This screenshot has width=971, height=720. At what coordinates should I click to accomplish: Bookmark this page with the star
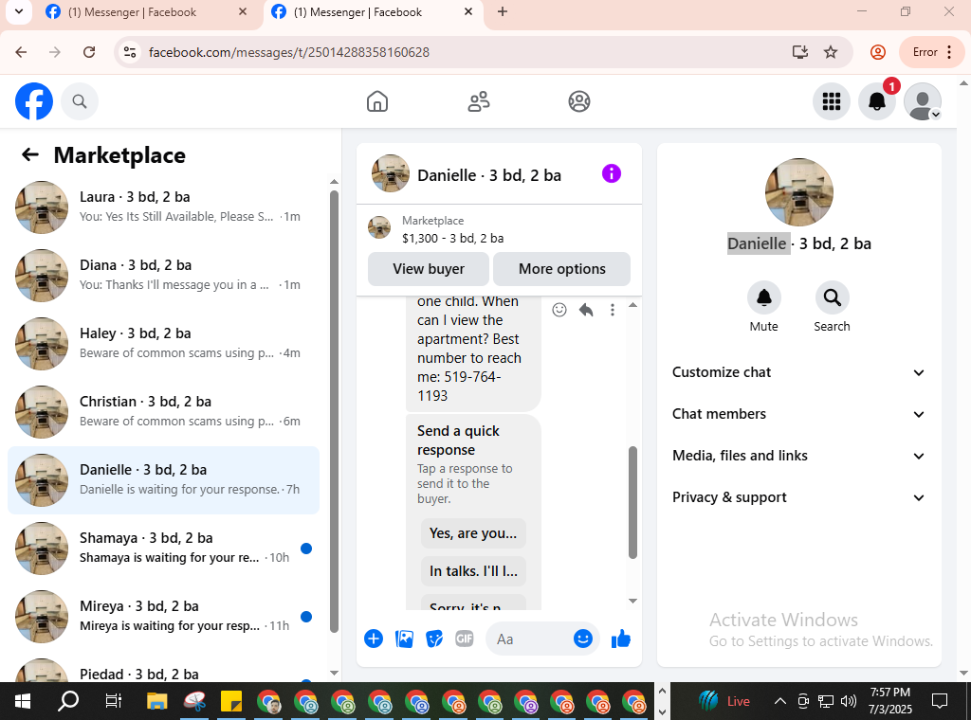[x=831, y=52]
